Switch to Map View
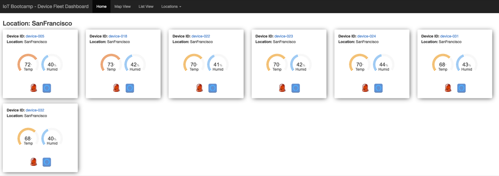Image resolution: width=499 pixels, height=176 pixels. tap(122, 6)
